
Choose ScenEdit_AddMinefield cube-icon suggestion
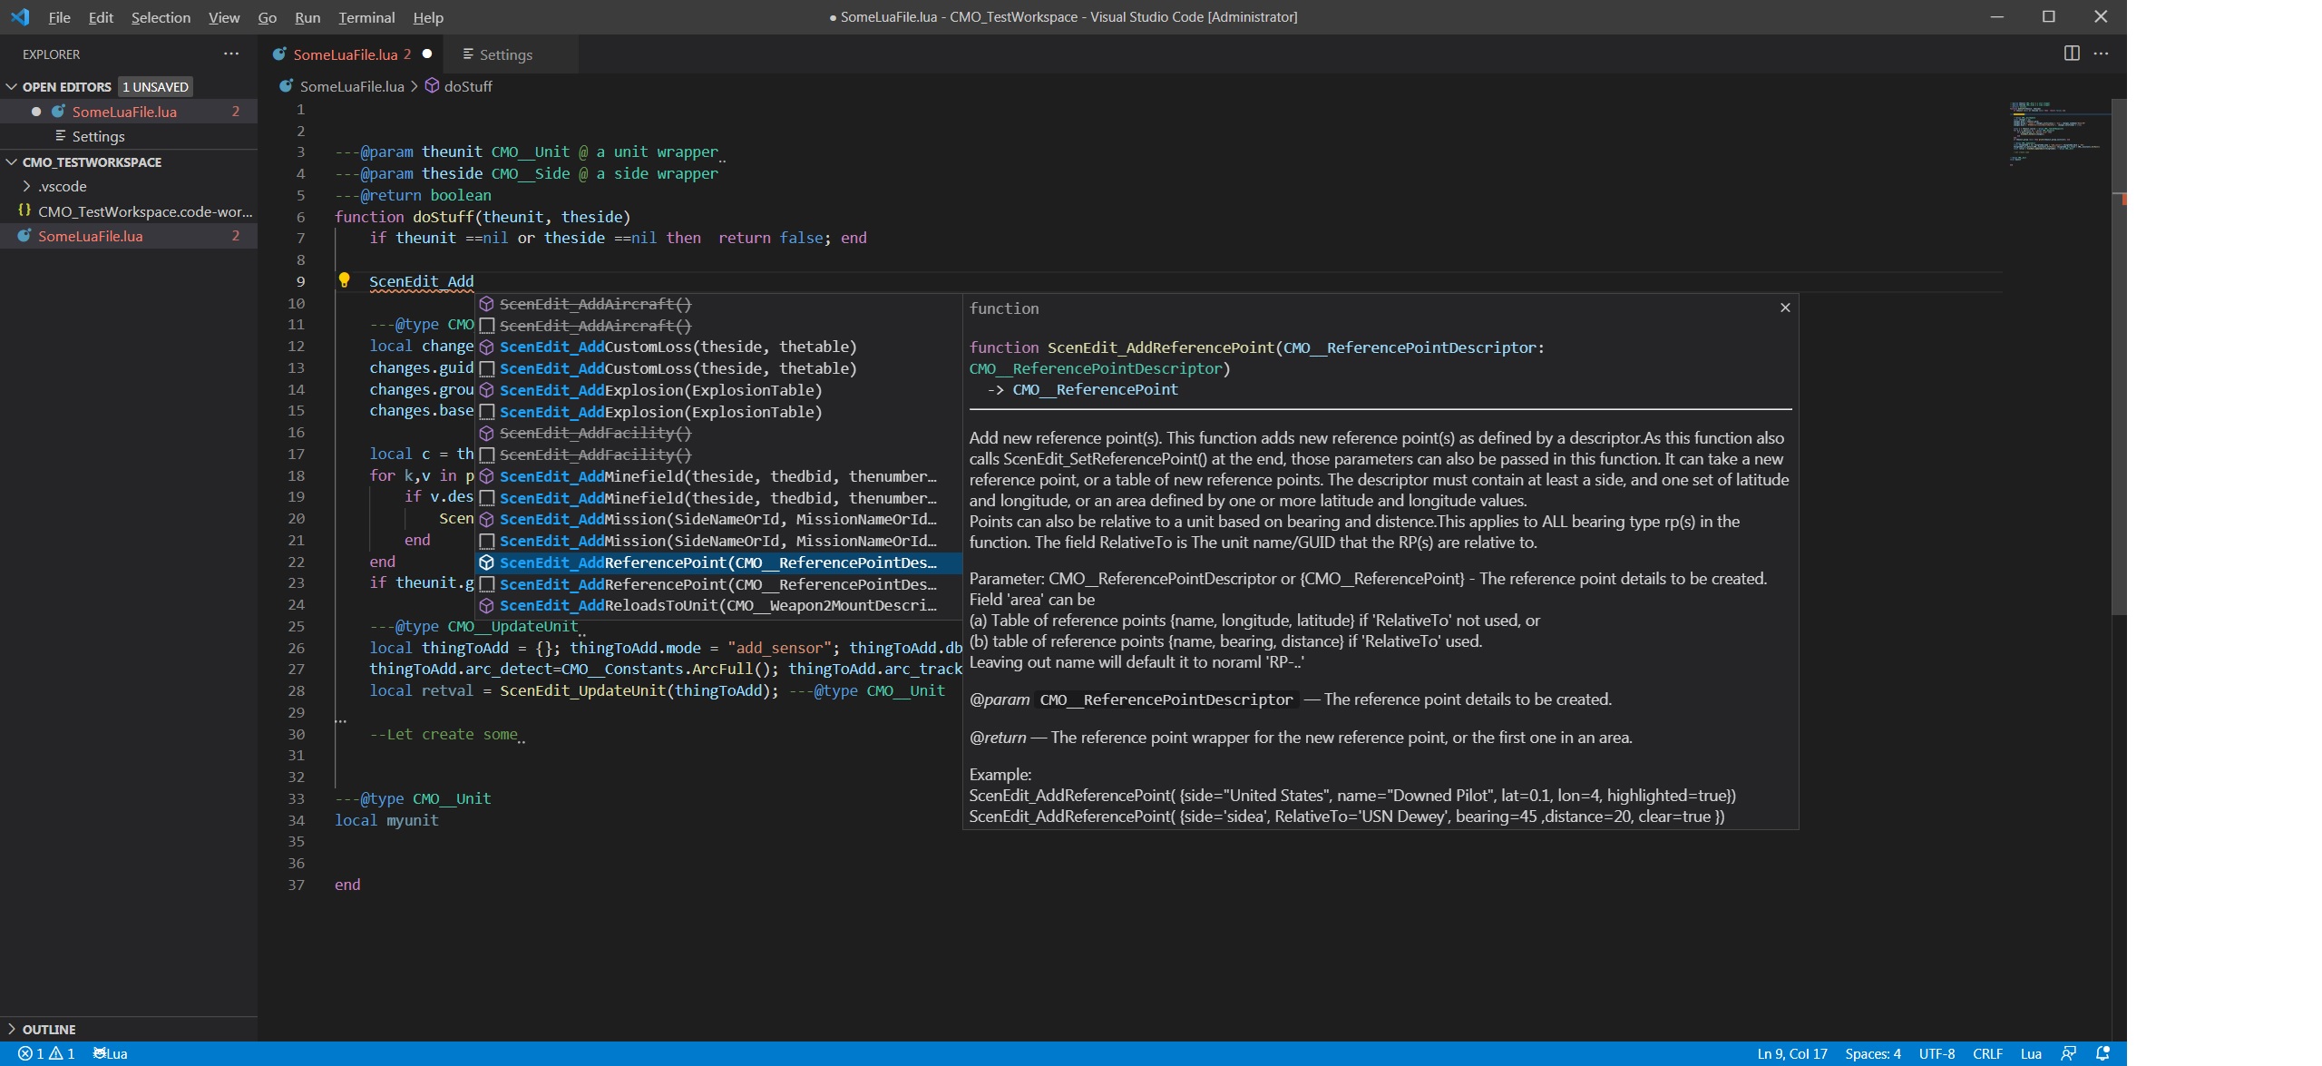point(718,476)
